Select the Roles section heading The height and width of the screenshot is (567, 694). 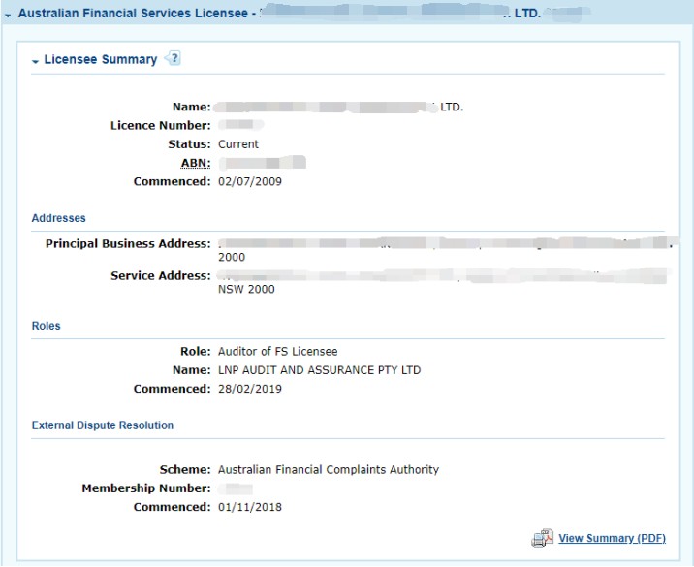(x=46, y=326)
